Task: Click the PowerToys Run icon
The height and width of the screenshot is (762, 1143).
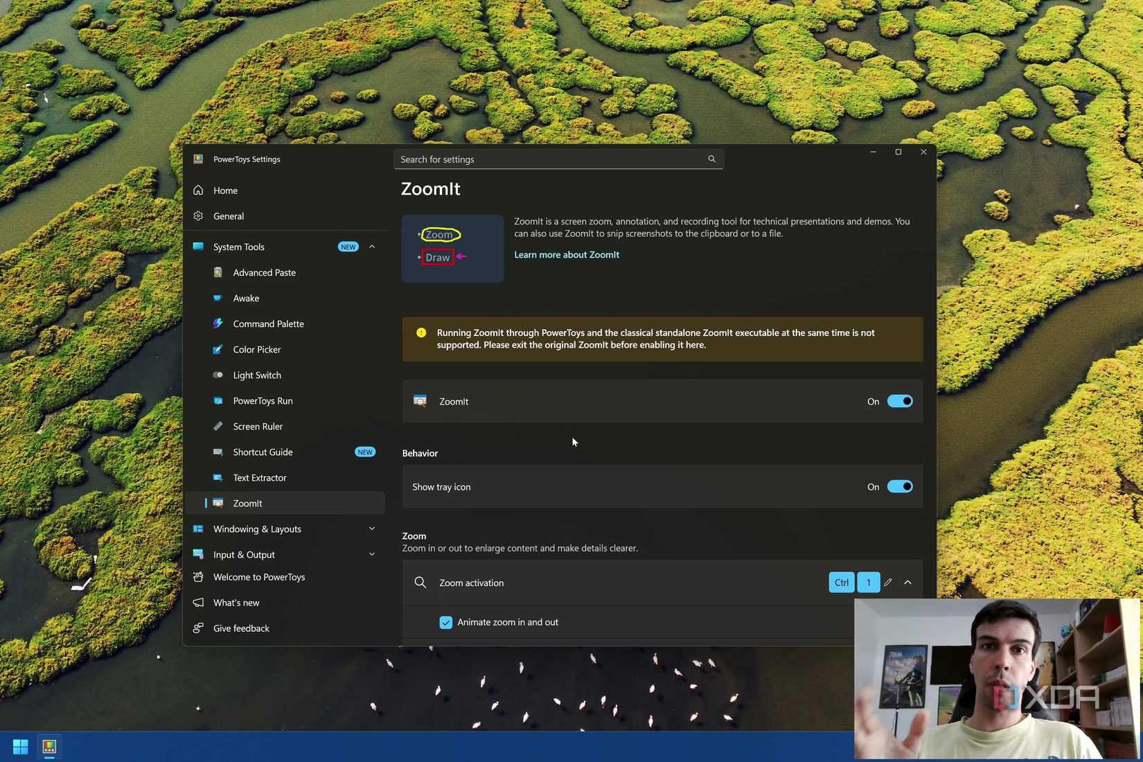Action: click(218, 400)
